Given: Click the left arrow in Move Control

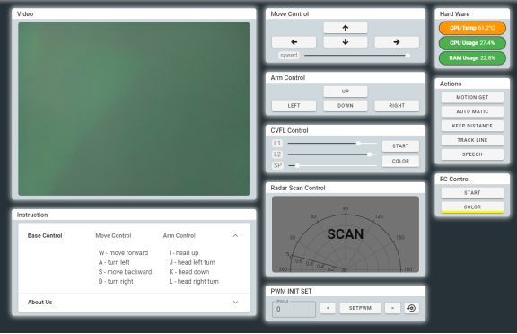Looking at the screenshot, I should tap(294, 42).
